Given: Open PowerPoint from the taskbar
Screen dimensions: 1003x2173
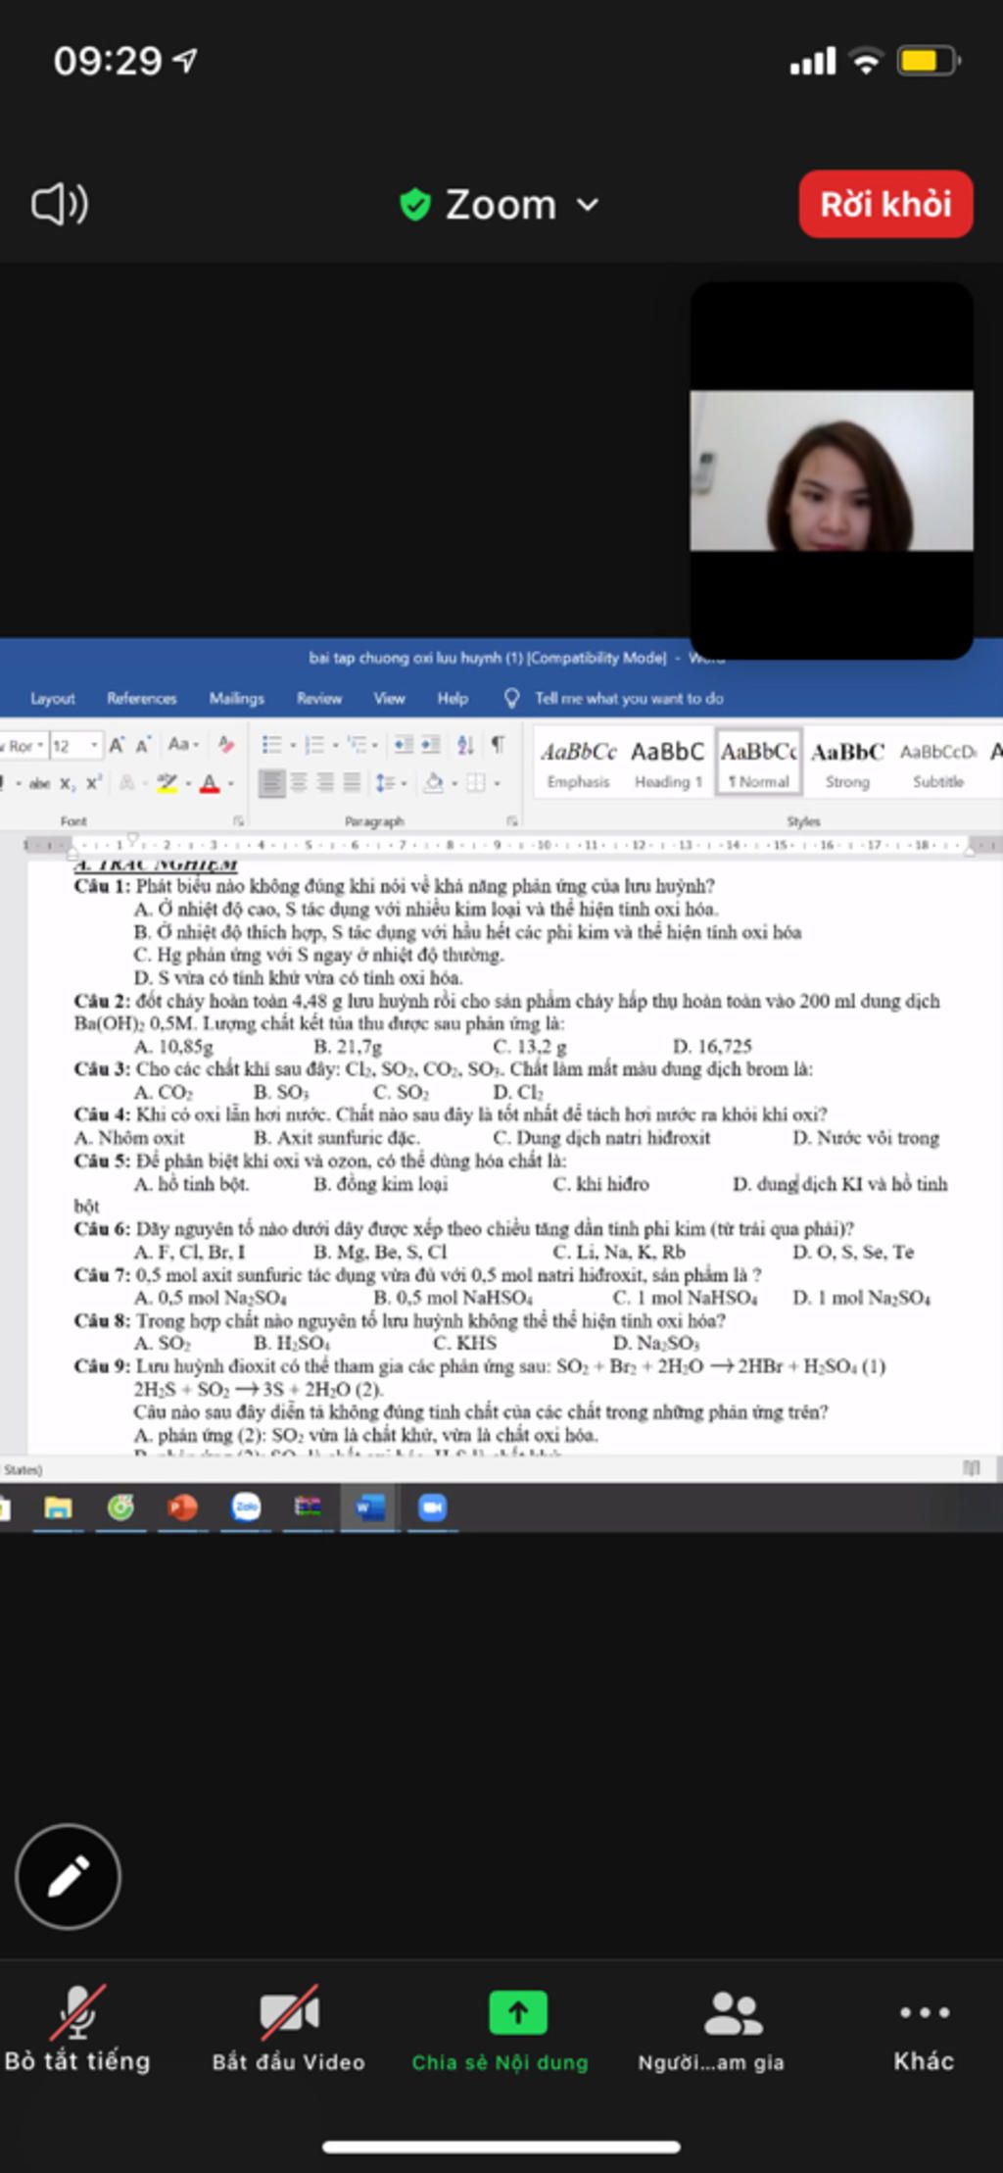Looking at the screenshot, I should [182, 1507].
